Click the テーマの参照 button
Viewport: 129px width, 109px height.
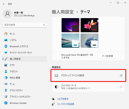pos(108,56)
